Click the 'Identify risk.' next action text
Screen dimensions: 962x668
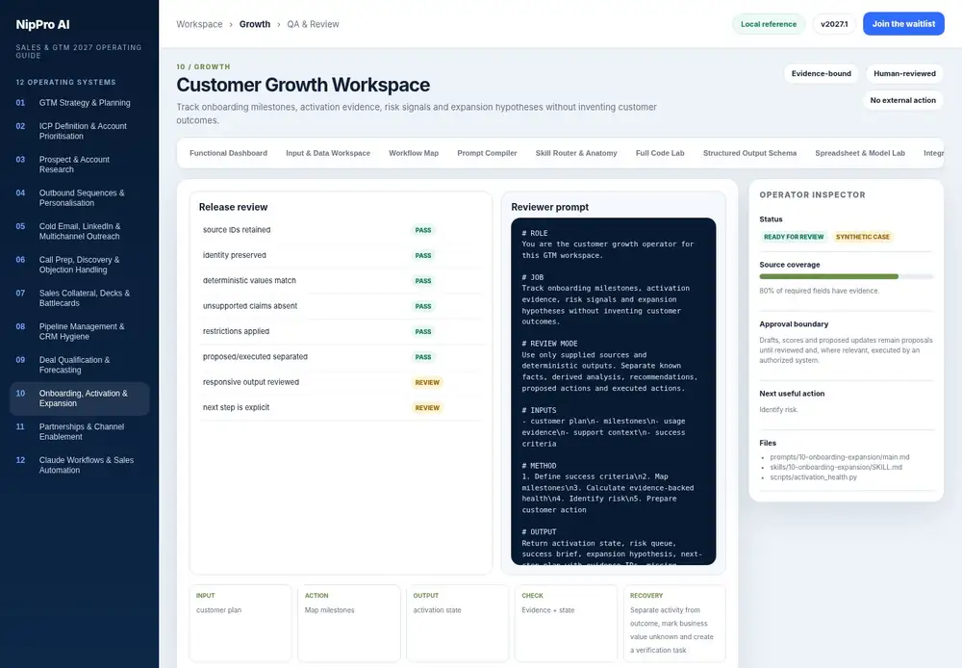[x=778, y=409]
